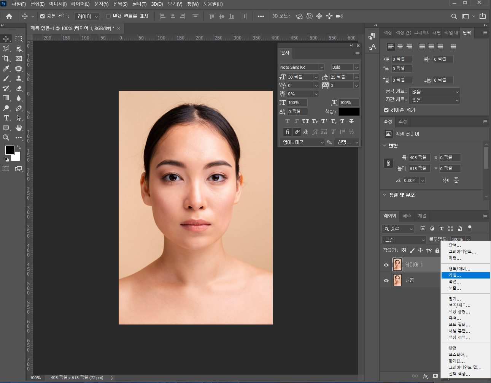Open the auto-select layer type dropdown

87,16
